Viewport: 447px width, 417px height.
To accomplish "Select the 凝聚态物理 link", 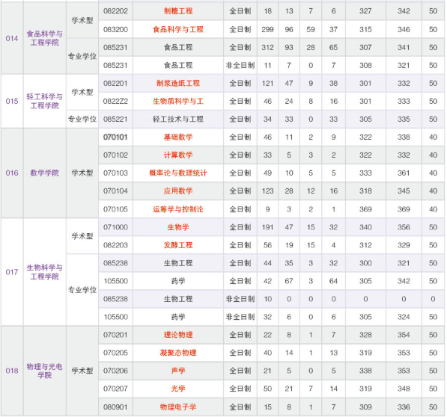I will click(x=178, y=353).
